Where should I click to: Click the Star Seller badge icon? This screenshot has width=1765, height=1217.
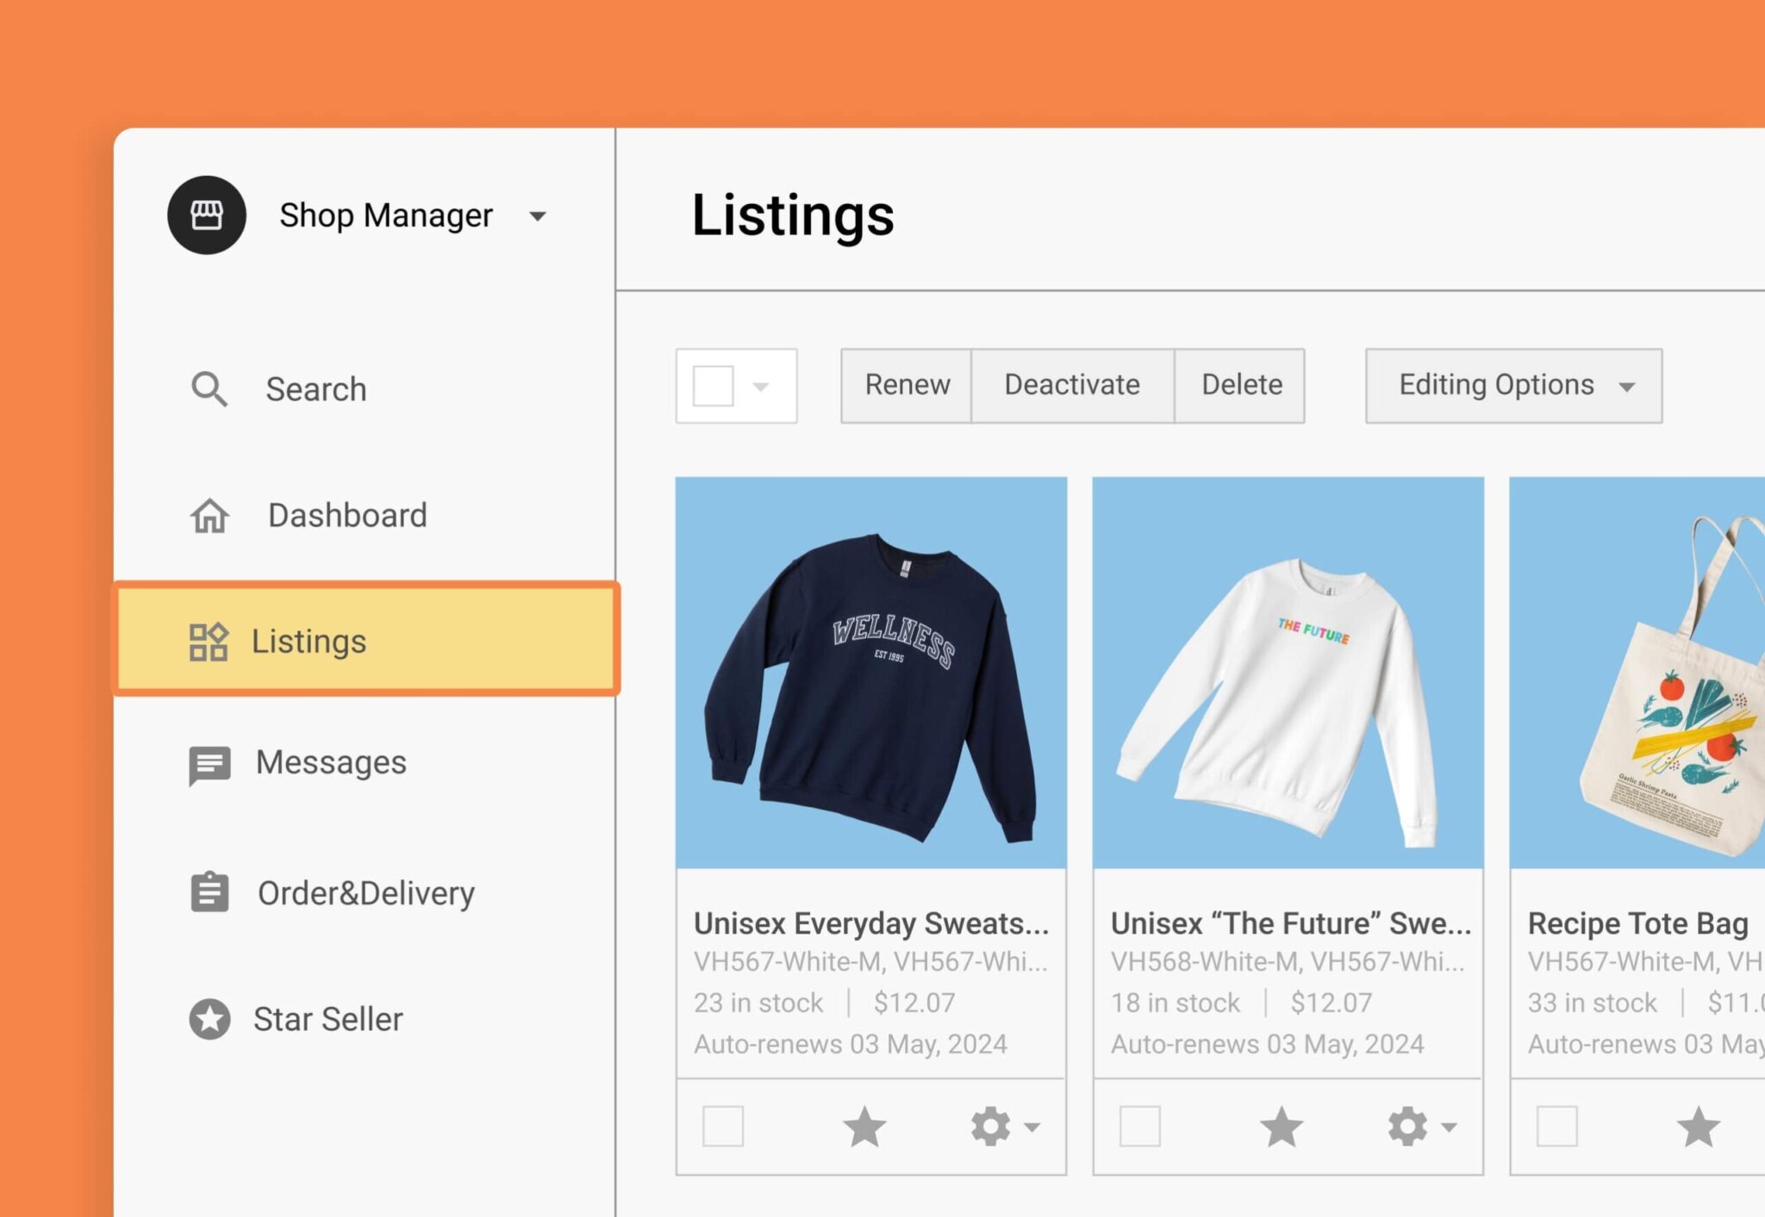point(208,1017)
